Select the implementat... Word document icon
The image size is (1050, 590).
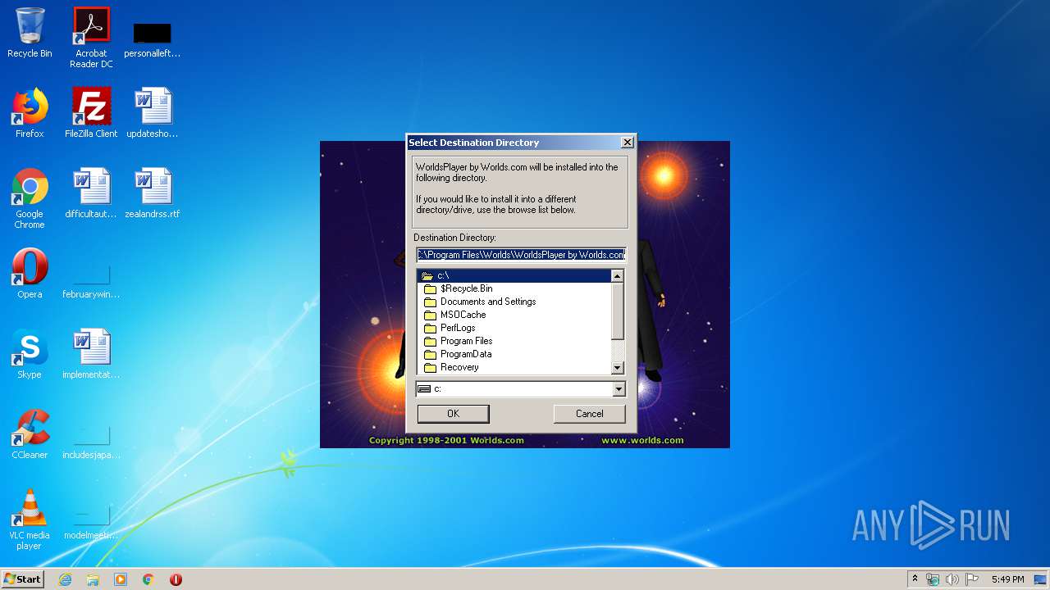click(91, 354)
